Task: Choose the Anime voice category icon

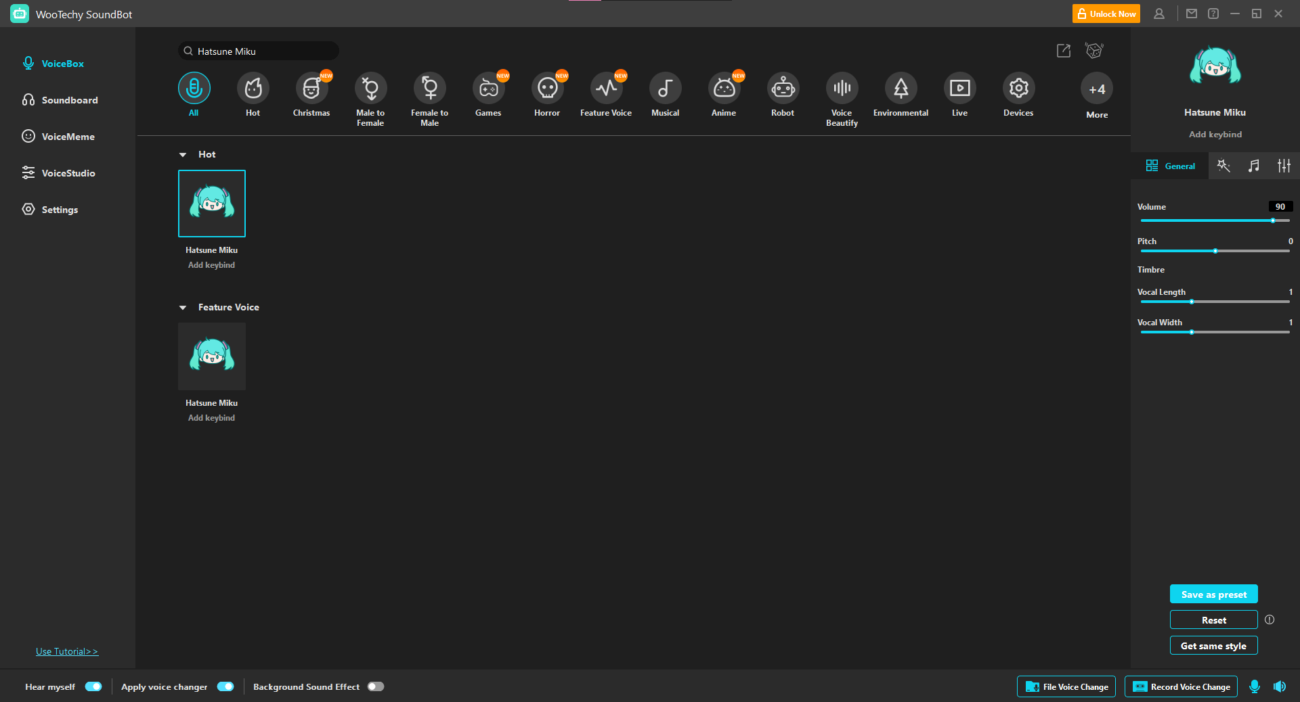Action: tap(724, 89)
